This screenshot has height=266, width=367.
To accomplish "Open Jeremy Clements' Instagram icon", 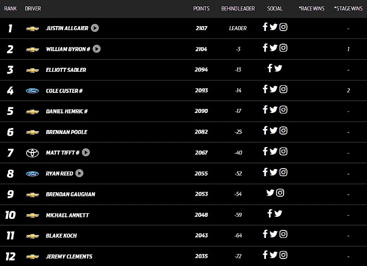I will tap(284, 255).
